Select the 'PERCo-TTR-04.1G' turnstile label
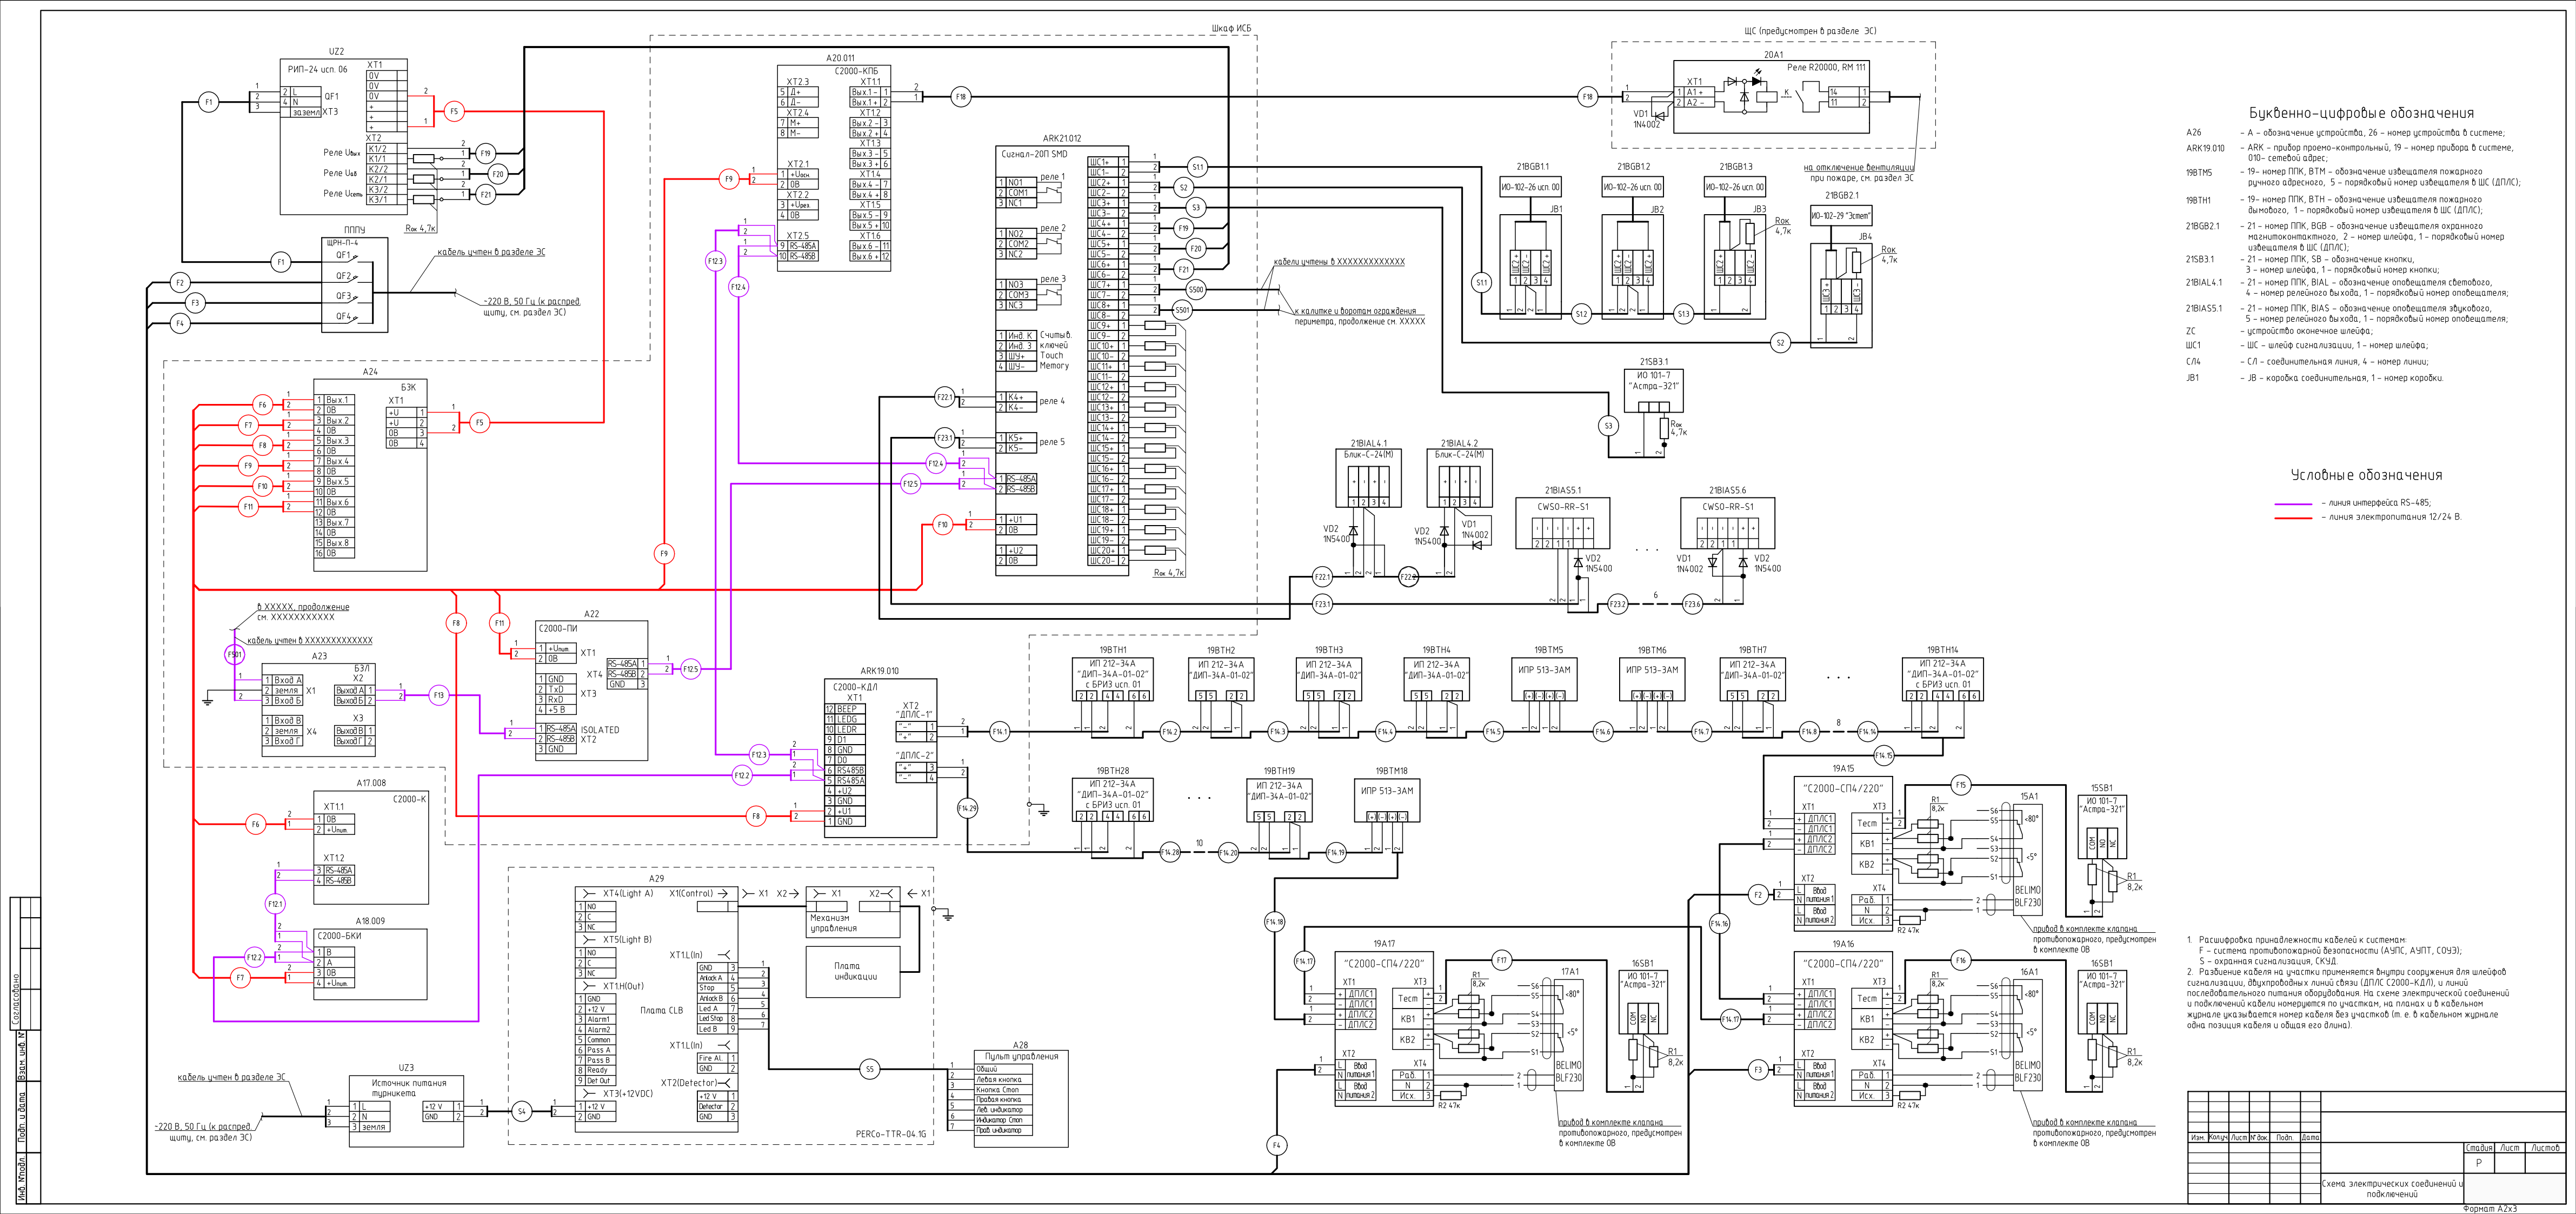 pyautogui.click(x=891, y=1134)
